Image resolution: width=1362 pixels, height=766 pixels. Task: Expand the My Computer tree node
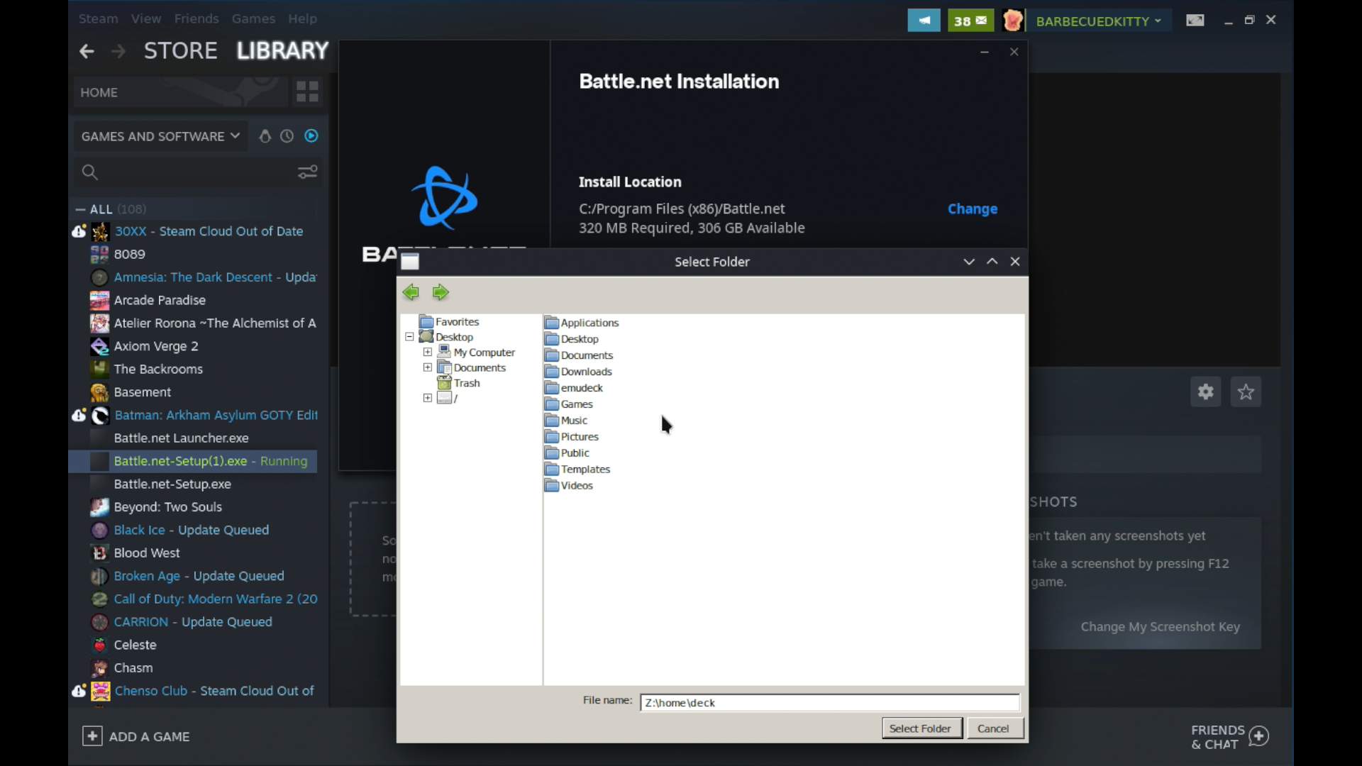pos(427,352)
